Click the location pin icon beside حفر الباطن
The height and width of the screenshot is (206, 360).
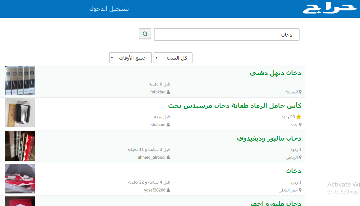(x=300, y=190)
